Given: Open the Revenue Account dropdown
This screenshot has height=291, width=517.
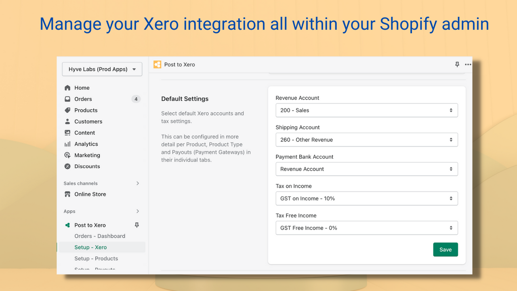Looking at the screenshot, I should tap(367, 110).
